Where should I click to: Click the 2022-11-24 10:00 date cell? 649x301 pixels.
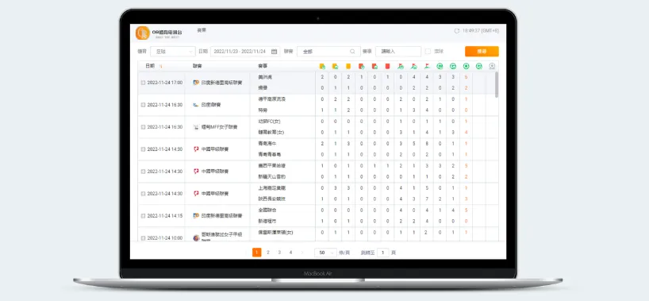pos(165,238)
